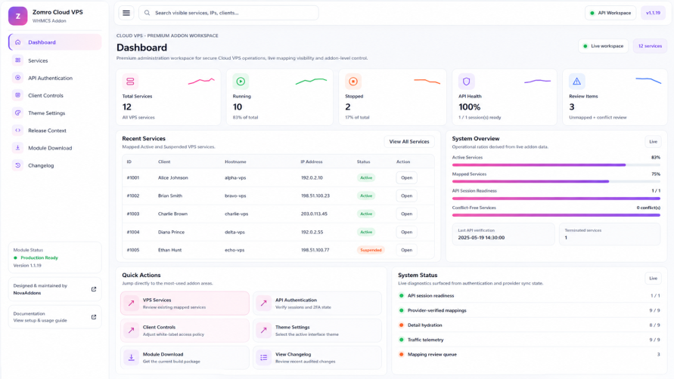674x379 pixels.
Task: Open the VPS Services quick action card
Action: (185, 304)
